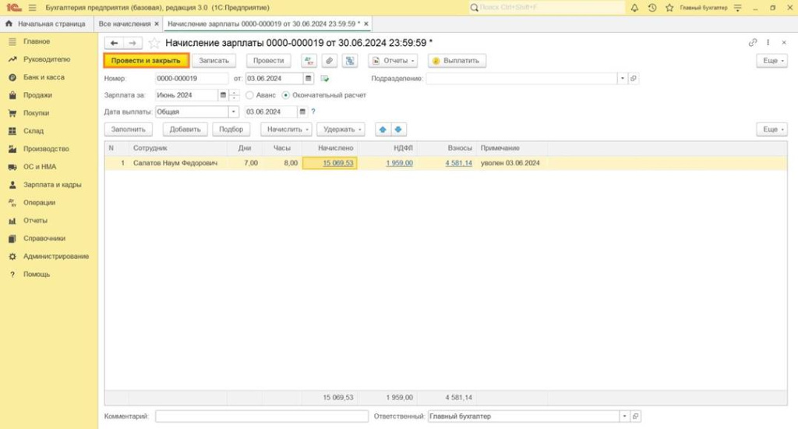Show the Дт/Кт postings icon
798x429 pixels.
(x=309, y=61)
